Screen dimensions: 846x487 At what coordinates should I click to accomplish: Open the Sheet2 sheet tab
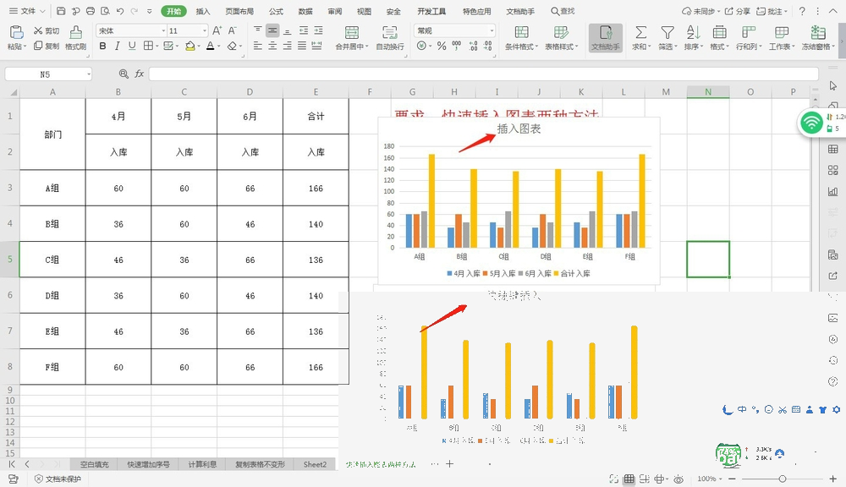[x=315, y=464]
